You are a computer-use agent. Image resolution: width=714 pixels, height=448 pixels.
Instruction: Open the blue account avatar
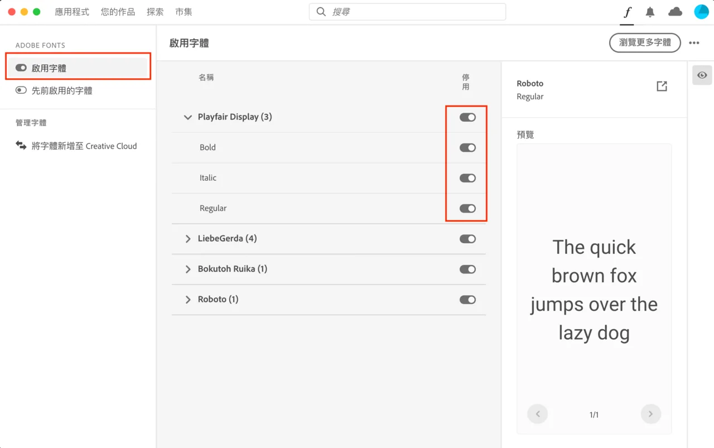tap(701, 12)
